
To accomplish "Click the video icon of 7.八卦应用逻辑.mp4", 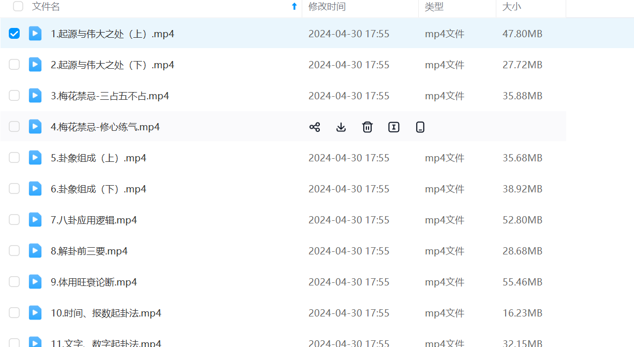I will (x=35, y=220).
